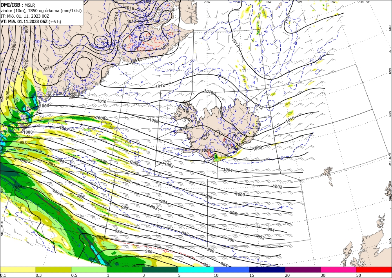Click the "800" contour label near top left
Viewport: 392px width, 278px height.
click(26, 30)
